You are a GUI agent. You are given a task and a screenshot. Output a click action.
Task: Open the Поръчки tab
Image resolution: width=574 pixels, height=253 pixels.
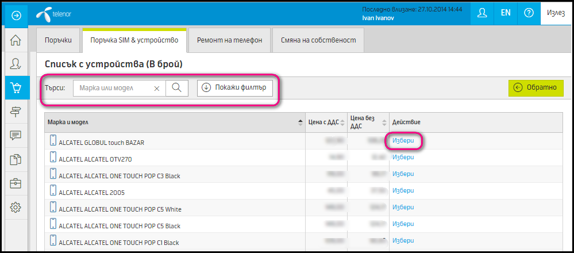[x=58, y=40]
